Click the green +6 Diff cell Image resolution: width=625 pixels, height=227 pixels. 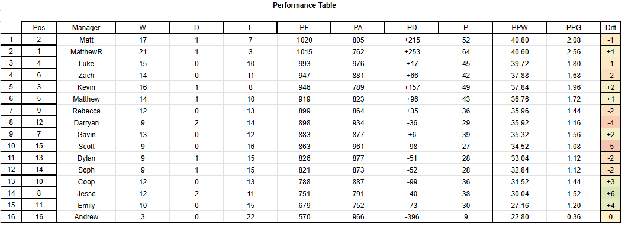610,193
